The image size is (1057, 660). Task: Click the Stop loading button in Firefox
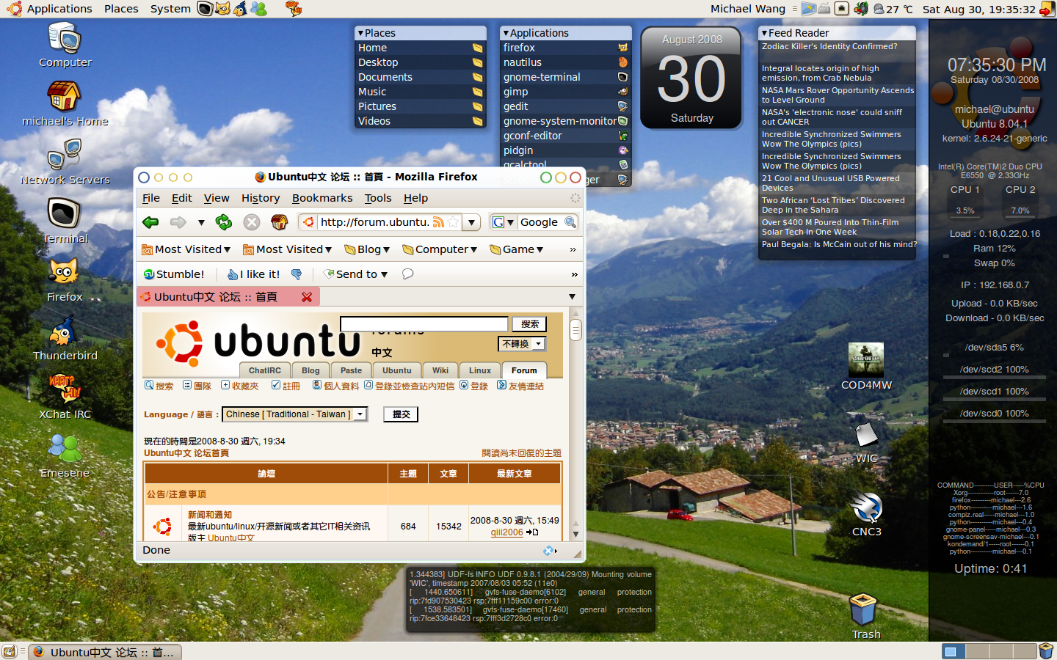251,222
